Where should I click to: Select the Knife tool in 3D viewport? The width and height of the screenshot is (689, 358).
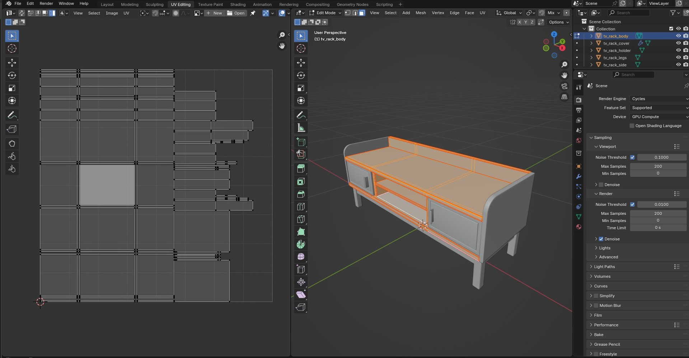coord(301,219)
